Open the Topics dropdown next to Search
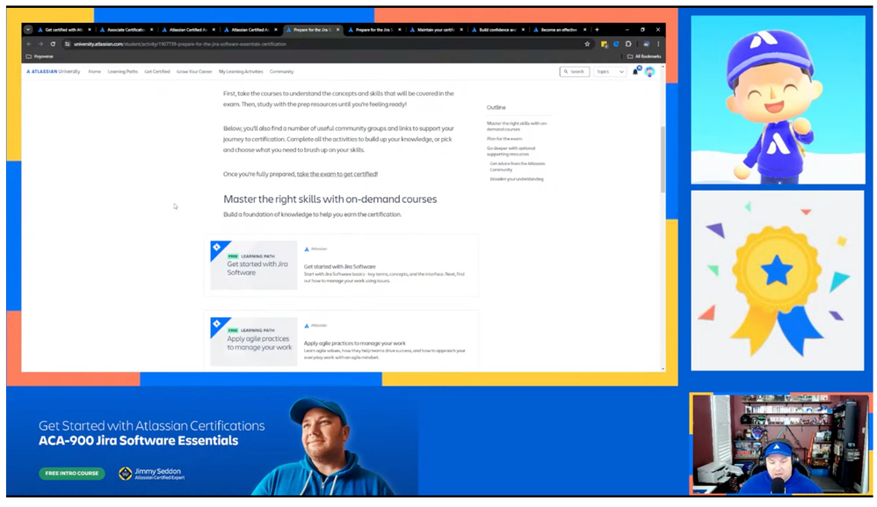The height and width of the screenshot is (507, 877). click(x=610, y=71)
